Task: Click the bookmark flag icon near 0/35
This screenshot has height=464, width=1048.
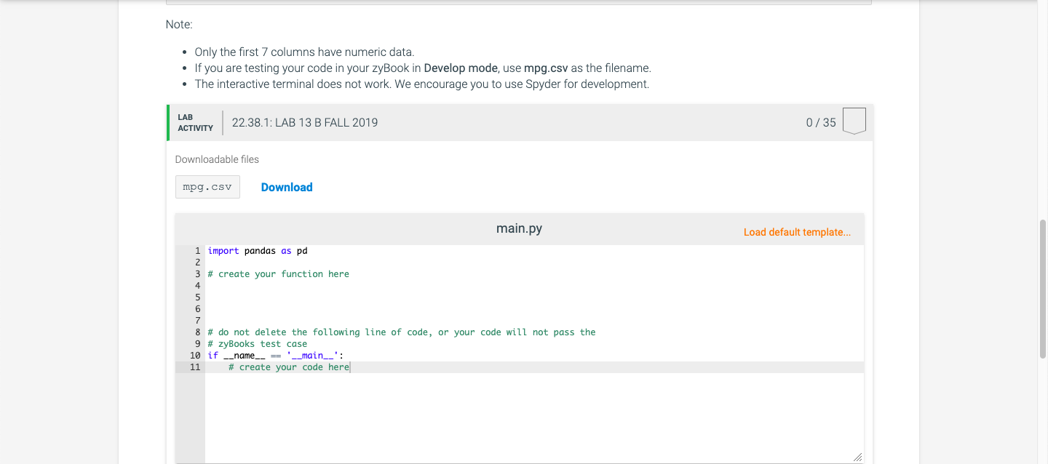Action: (x=854, y=121)
